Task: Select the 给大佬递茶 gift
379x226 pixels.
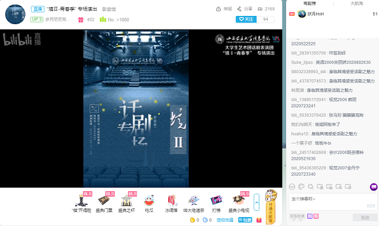Action: point(194,204)
